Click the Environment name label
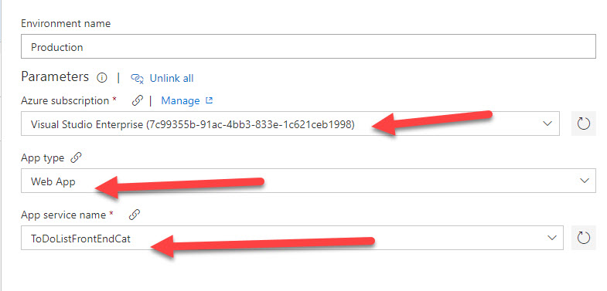The width and height of the screenshot is (607, 291). coord(66,24)
